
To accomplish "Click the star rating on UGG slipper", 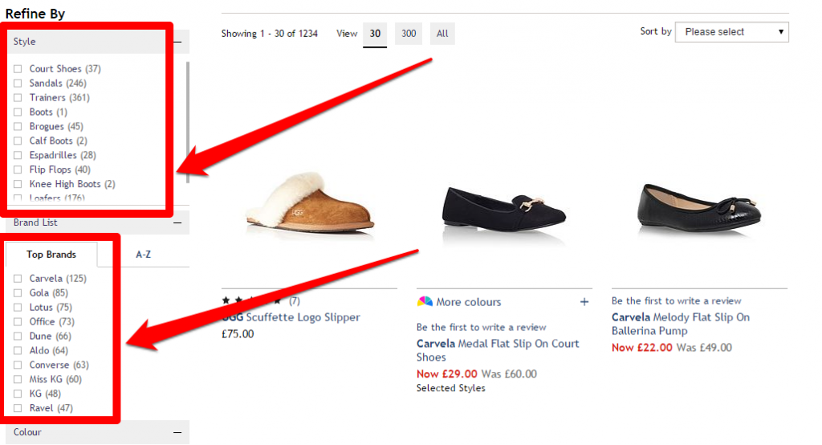I will (250, 300).
